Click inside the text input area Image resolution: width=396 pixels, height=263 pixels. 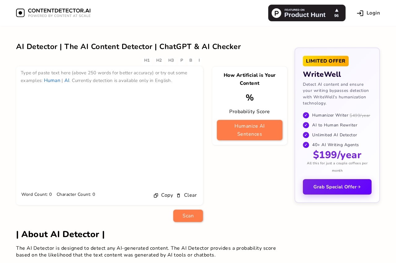click(110, 129)
